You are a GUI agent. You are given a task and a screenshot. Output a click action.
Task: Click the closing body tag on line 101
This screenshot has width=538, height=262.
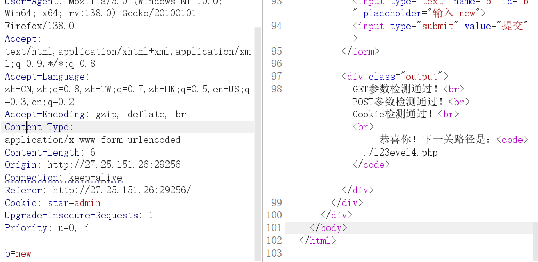[x=328, y=228]
